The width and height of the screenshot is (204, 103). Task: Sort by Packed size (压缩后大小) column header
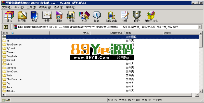(107, 33)
